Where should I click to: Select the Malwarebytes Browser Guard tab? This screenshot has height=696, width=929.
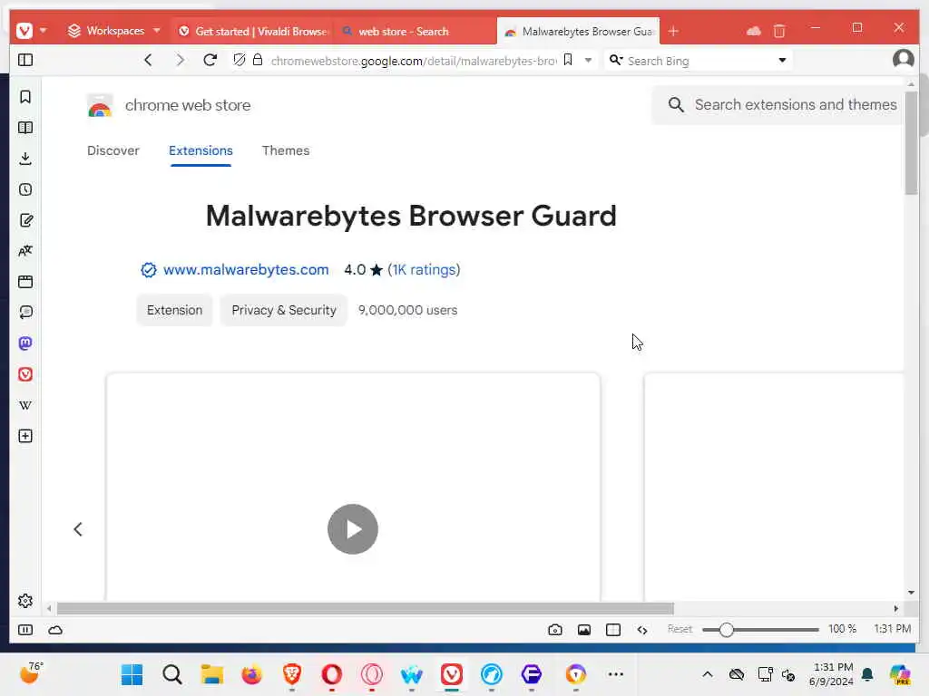(578, 32)
